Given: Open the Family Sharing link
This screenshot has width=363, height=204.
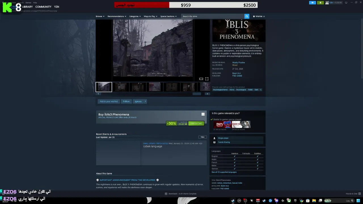Looking at the screenshot, I should pos(224,142).
